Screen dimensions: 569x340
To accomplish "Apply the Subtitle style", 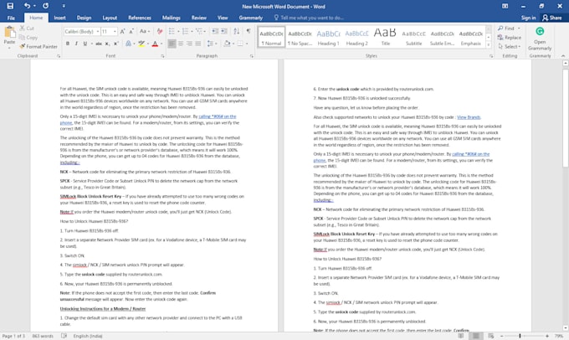I will [x=413, y=37].
